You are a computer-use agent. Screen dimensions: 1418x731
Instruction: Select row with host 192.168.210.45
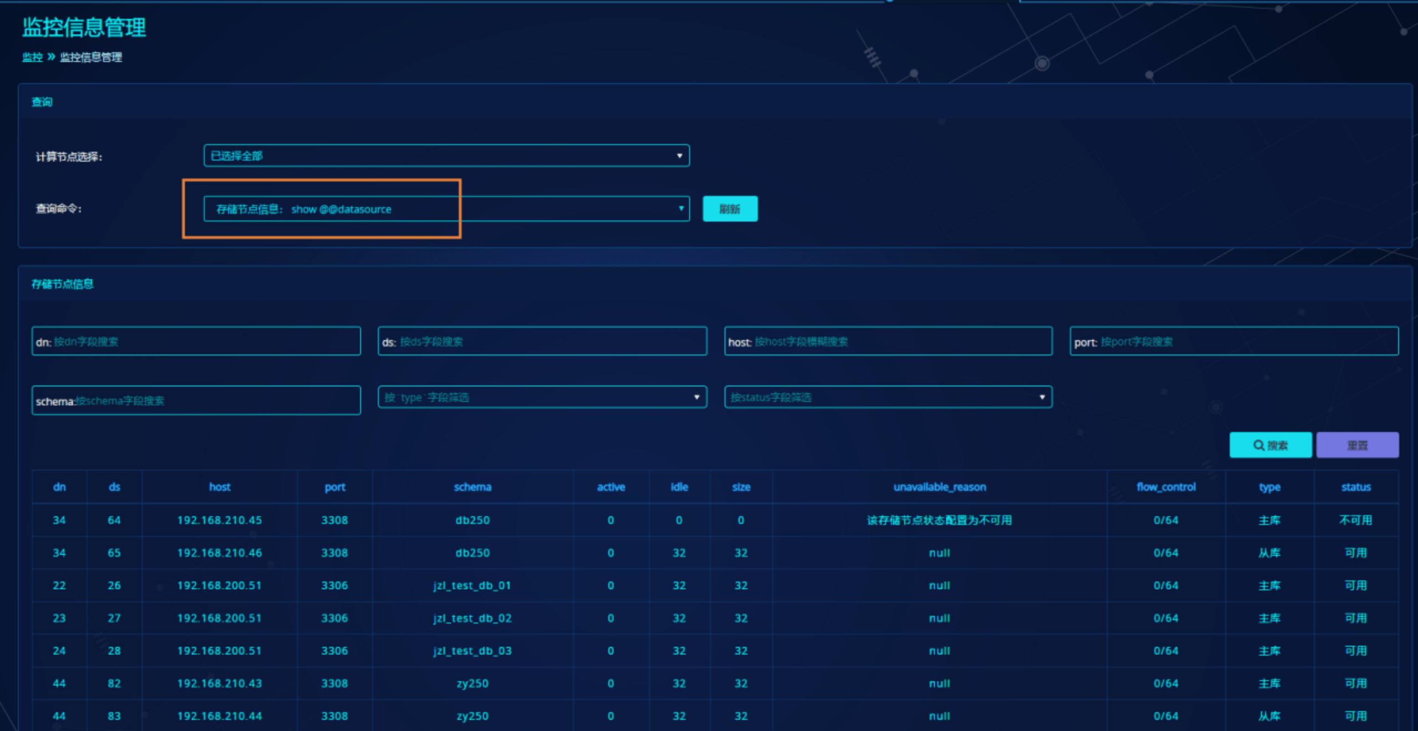[x=219, y=520]
